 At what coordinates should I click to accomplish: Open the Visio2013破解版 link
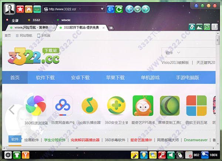pos(175,63)
